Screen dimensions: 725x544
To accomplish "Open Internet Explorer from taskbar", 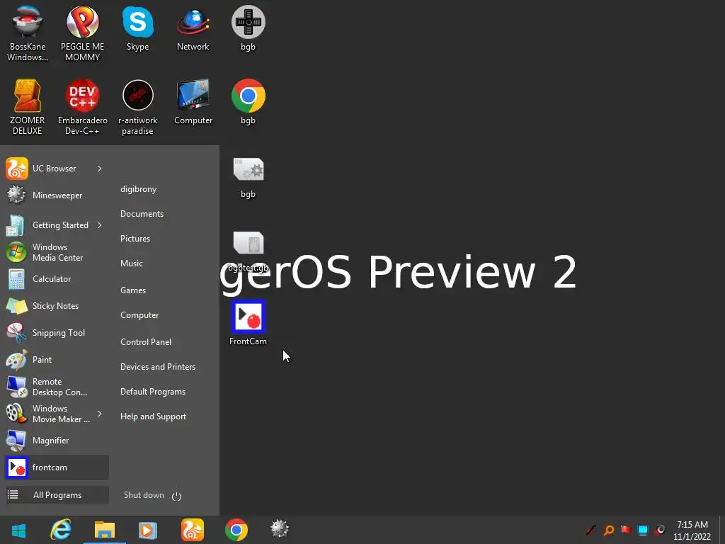I will coord(61,530).
